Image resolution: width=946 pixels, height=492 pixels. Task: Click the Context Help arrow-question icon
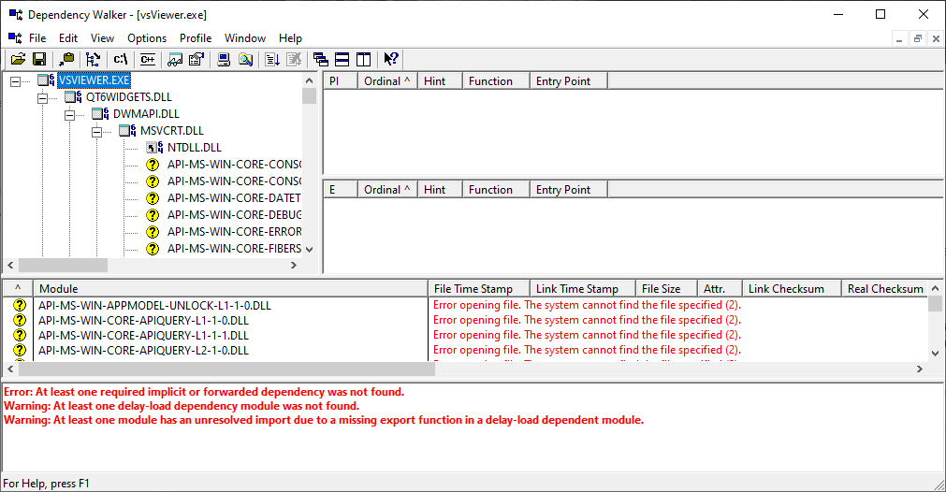[391, 60]
